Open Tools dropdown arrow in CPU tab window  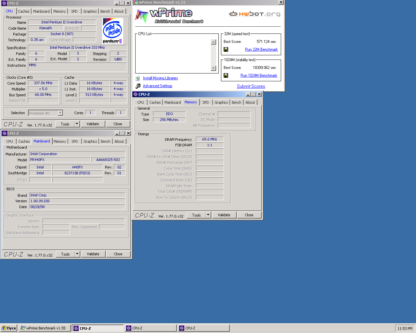77,124
